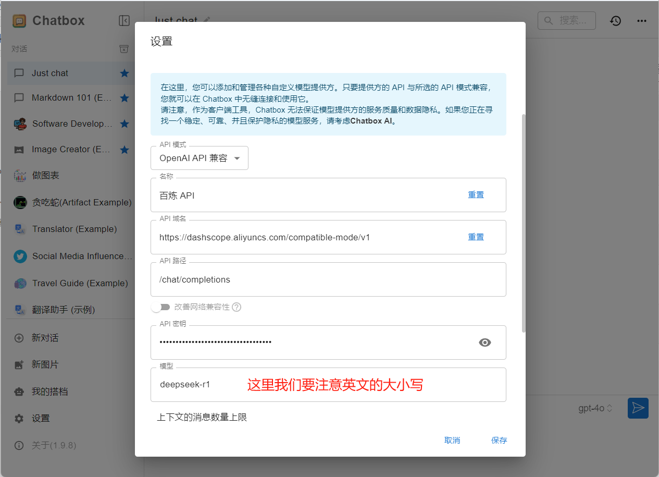
Task: Click the plus icon for 新对话
Action: click(19, 338)
